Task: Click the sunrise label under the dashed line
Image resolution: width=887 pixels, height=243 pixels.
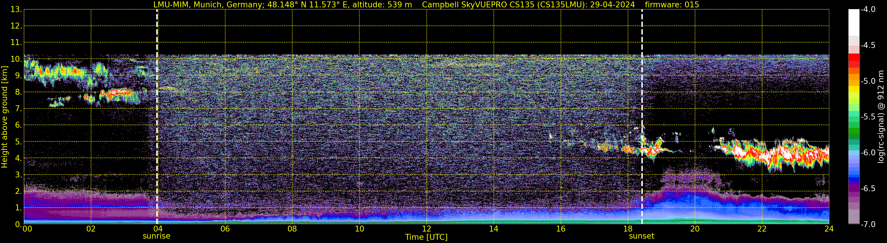Action: (x=156, y=236)
